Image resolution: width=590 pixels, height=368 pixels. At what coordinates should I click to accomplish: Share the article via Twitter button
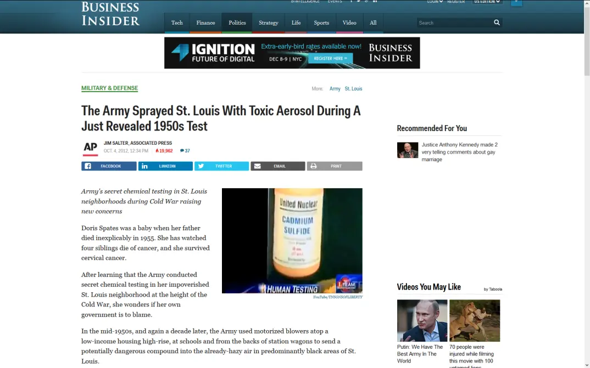coord(221,166)
